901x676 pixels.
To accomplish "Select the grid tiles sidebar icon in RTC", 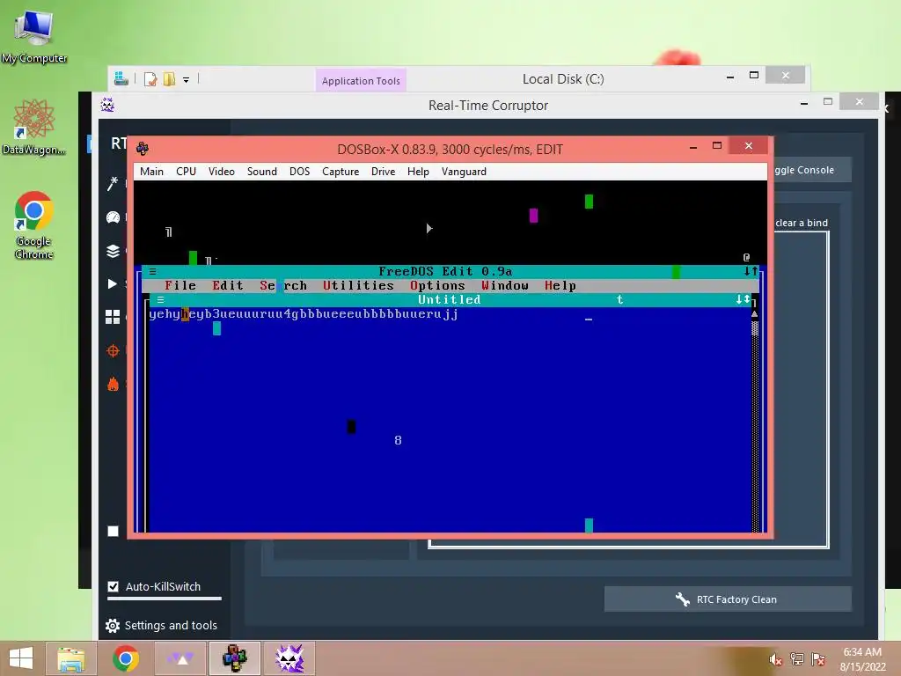I will 113,317.
